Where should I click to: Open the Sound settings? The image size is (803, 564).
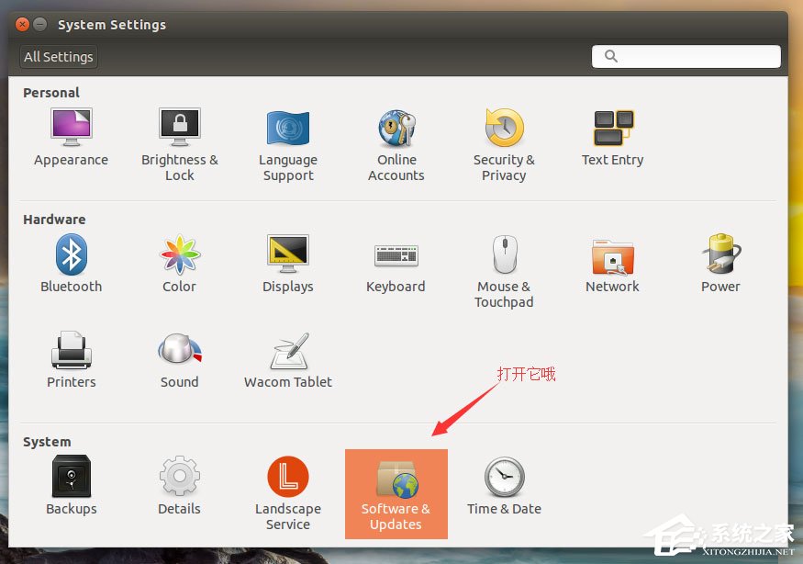[x=179, y=358]
